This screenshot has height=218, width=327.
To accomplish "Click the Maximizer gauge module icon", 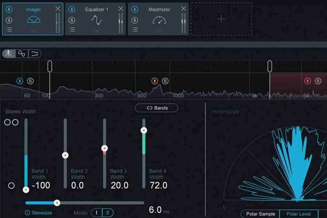I will (x=160, y=20).
